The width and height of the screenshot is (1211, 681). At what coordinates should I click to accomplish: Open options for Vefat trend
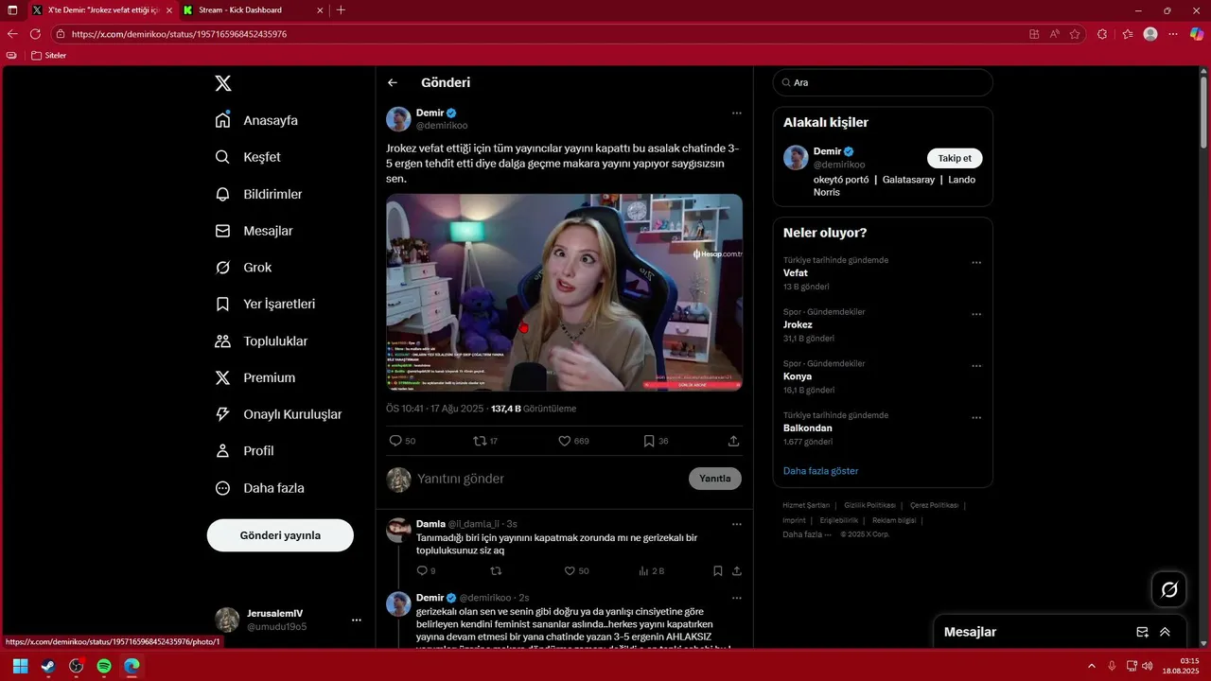[976, 263]
